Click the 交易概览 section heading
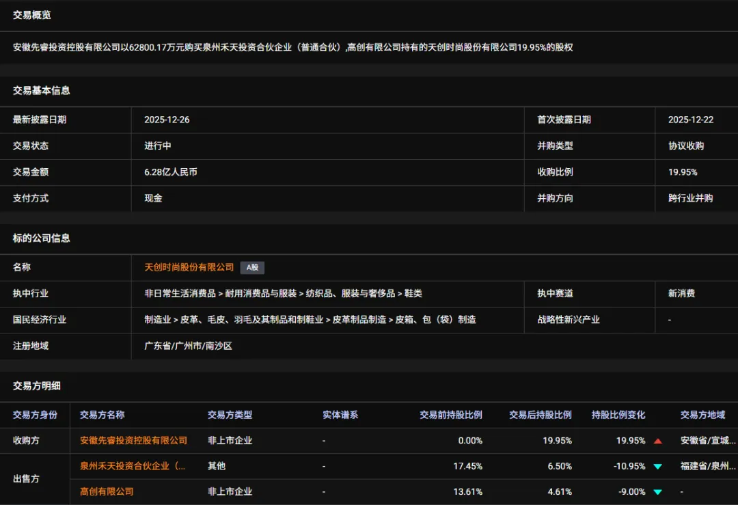This screenshot has height=505, width=738. (x=32, y=15)
